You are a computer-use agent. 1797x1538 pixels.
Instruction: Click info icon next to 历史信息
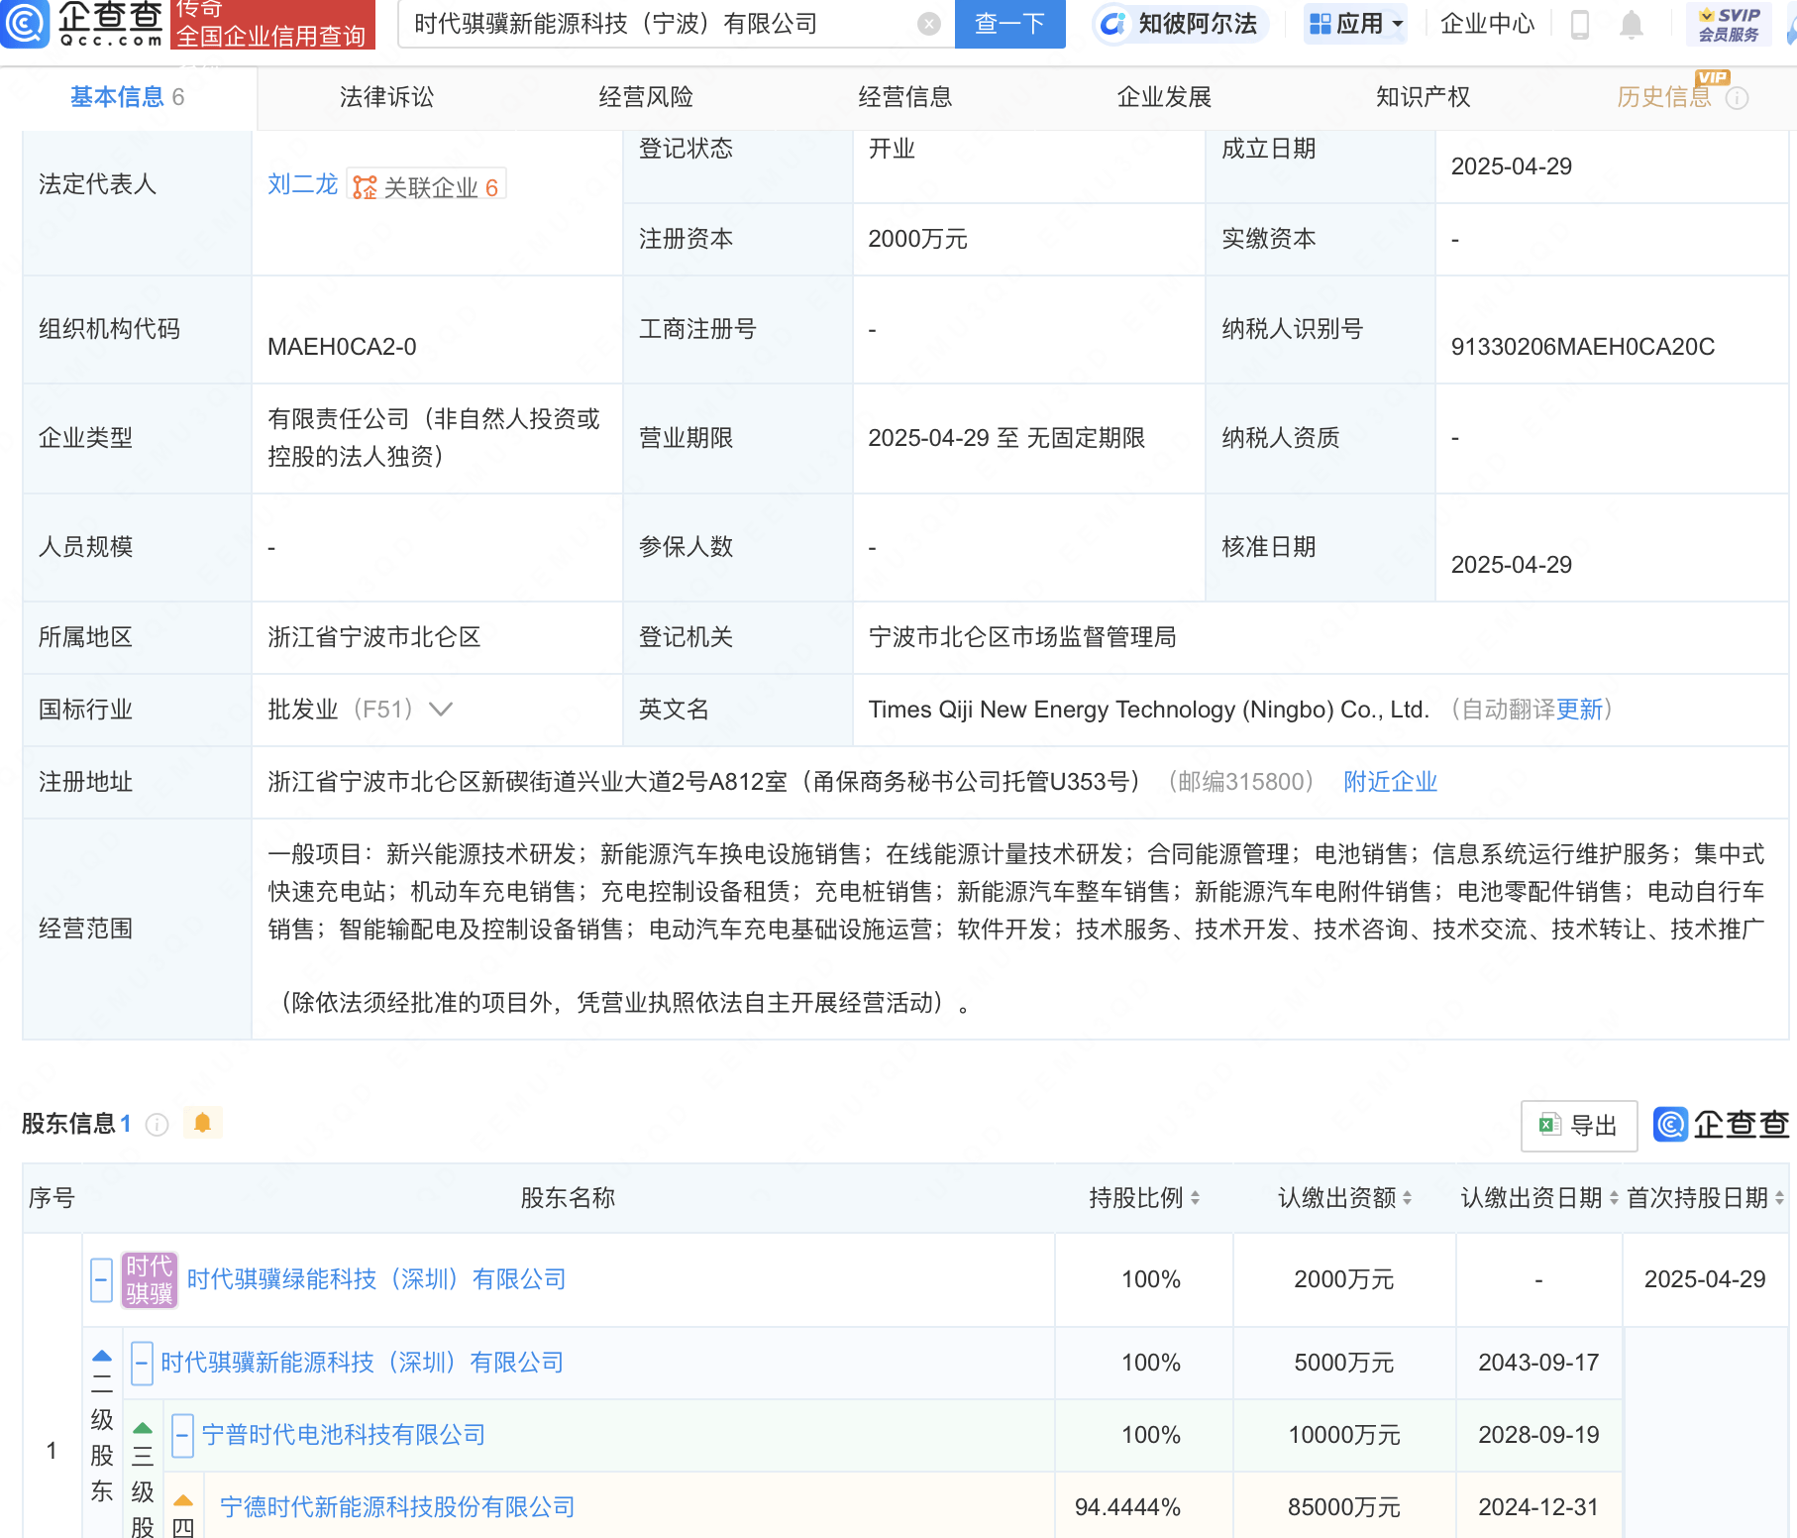tap(1738, 98)
